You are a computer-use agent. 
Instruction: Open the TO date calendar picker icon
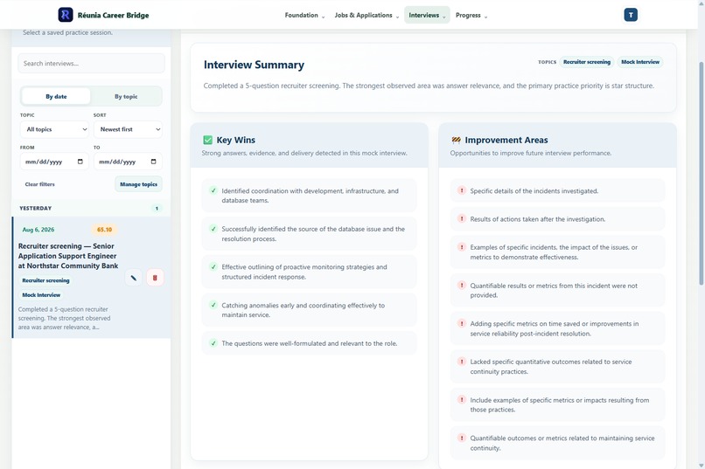coord(153,162)
